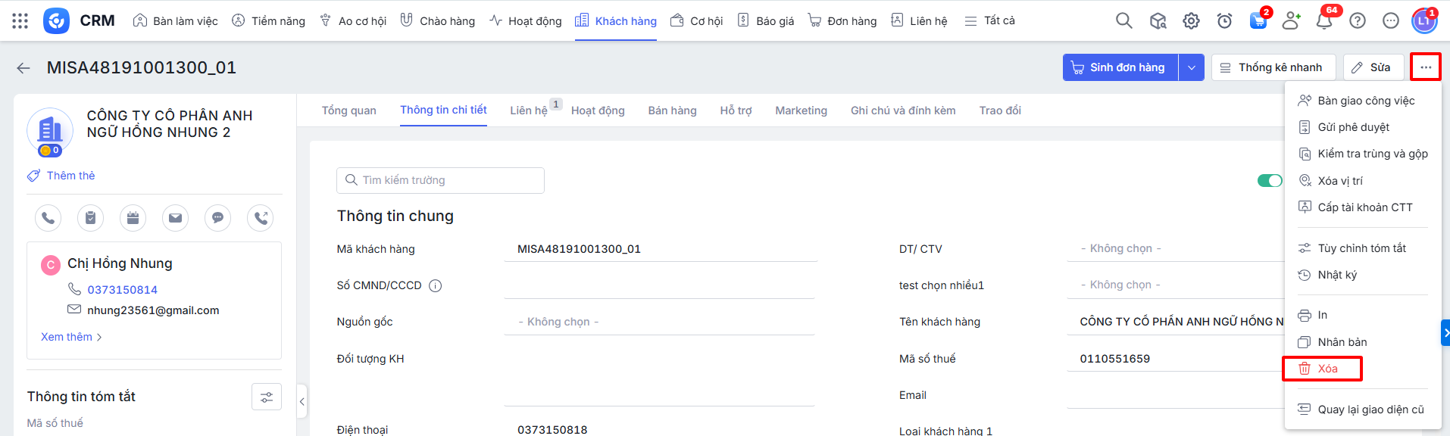Image resolution: width=1450 pixels, height=436 pixels.
Task: Open the shopping cart icon with badge
Action: pyautogui.click(x=1258, y=20)
